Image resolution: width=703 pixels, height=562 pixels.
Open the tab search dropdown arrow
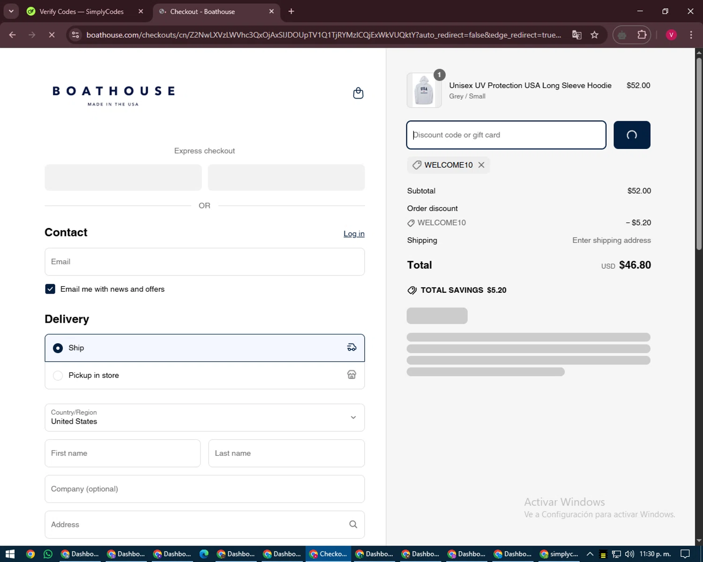(11, 11)
